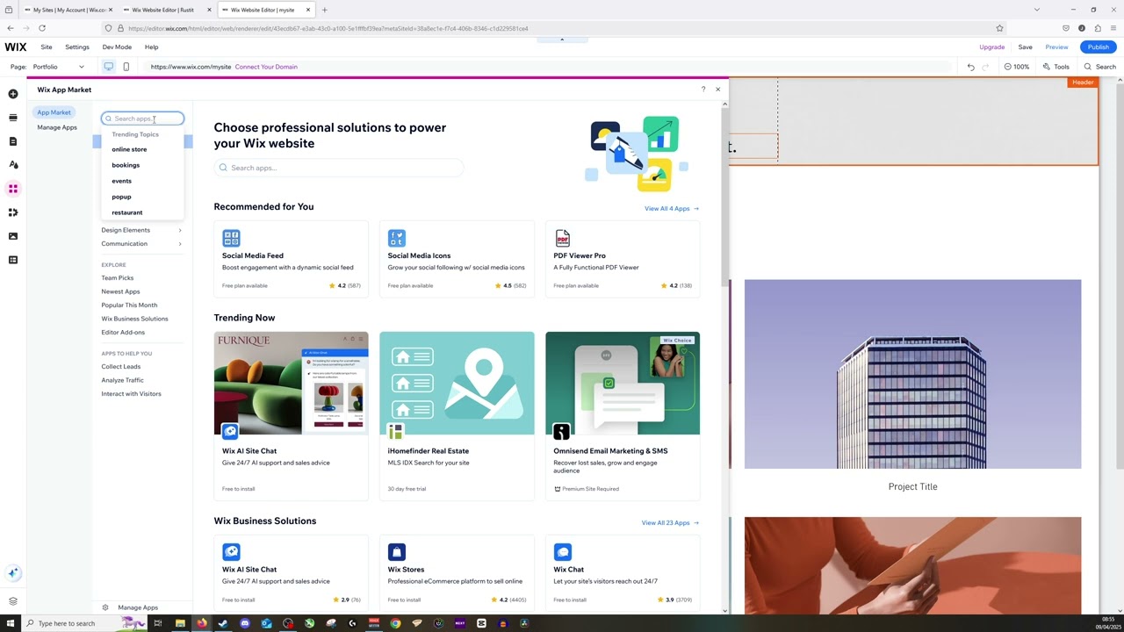Open Analyze Traffic category
Image resolution: width=1124 pixels, height=632 pixels.
122,380
